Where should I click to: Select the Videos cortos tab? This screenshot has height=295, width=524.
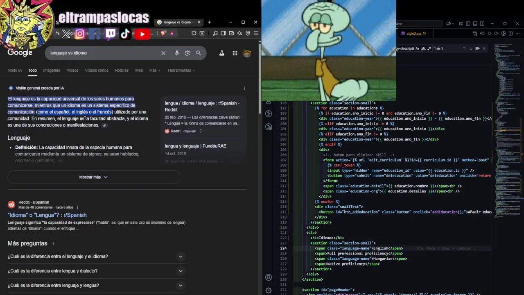click(97, 70)
